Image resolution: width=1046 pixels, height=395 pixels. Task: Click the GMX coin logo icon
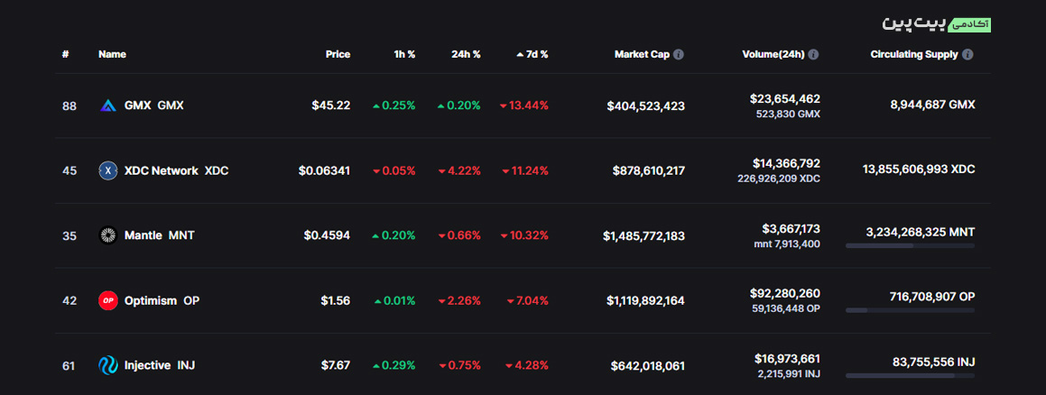108,106
